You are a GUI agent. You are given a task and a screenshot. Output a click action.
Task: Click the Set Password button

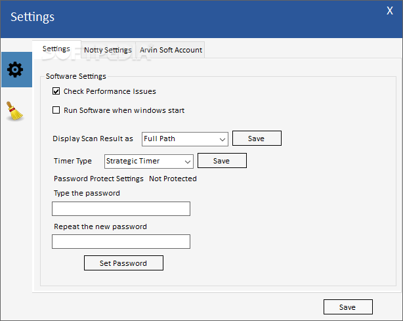point(123,263)
